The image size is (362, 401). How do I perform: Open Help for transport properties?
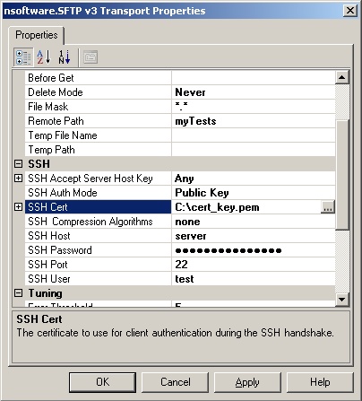coord(320,382)
